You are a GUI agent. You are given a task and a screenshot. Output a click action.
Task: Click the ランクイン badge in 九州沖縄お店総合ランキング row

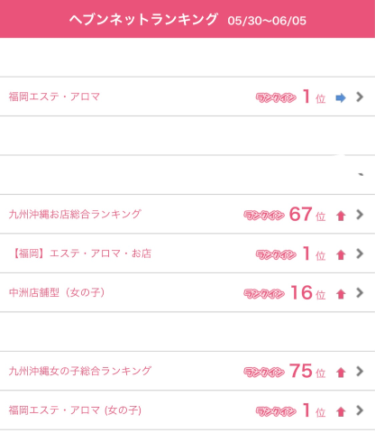tap(264, 216)
